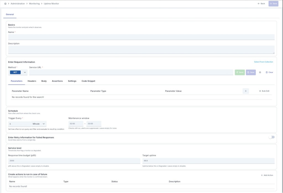Focus the Target uptime field
Viewport: 283px width, 193px height.
(x=208, y=161)
